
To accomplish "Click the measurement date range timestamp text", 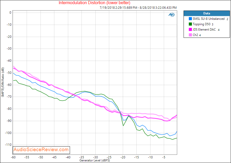I will [x=138, y=8].
